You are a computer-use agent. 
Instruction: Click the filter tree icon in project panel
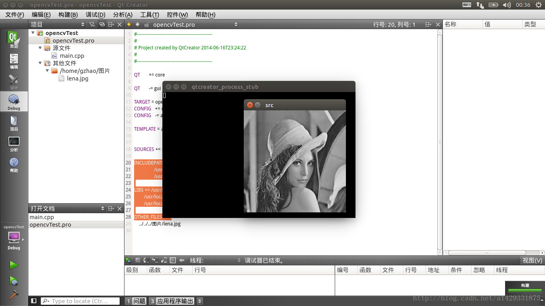click(x=92, y=25)
